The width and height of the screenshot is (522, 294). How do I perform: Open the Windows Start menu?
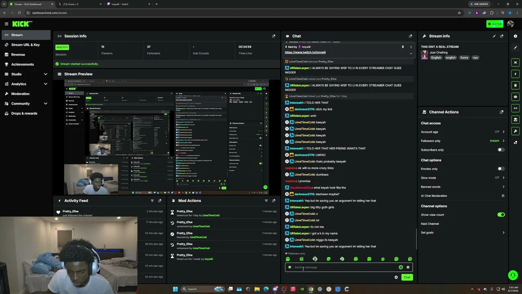(175, 289)
